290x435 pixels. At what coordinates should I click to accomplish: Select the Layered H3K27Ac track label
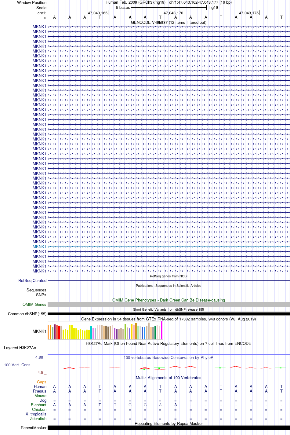click(x=20, y=348)
